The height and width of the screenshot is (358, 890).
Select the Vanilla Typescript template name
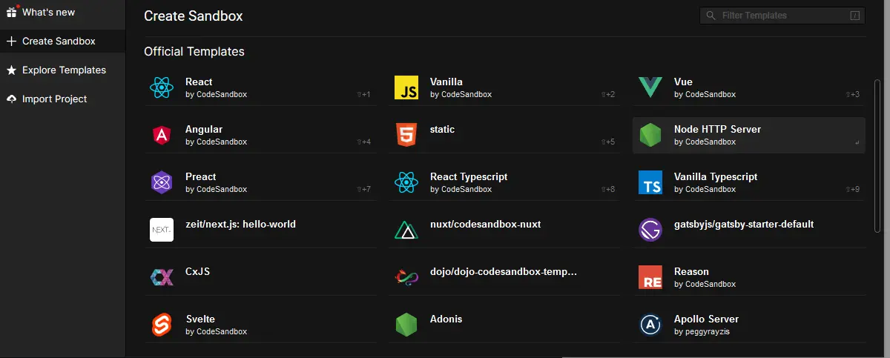716,177
